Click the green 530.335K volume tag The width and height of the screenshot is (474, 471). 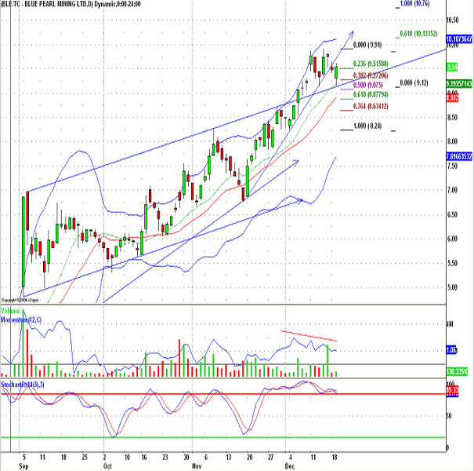coord(457,371)
